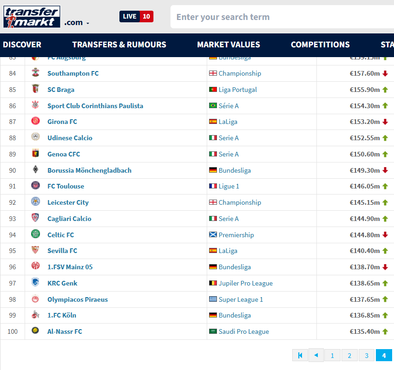Open the Discover menu
The height and width of the screenshot is (370, 394).
click(22, 45)
